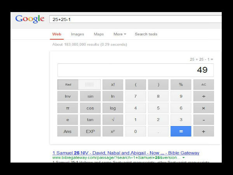Viewport: 233px width, 175px height.
Task: Click the number 2 key
Action: (158, 120)
